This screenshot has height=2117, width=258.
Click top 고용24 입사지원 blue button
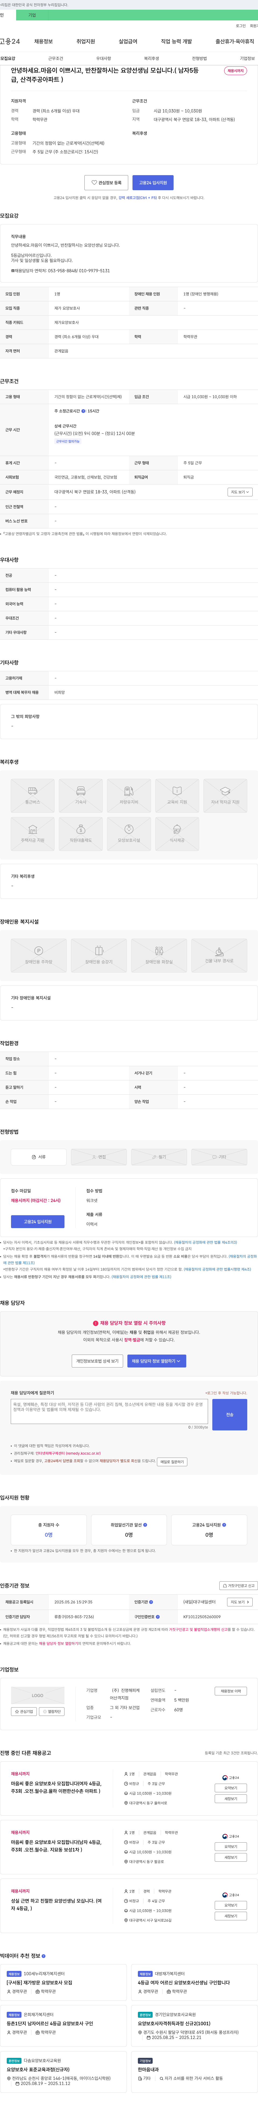153,182
